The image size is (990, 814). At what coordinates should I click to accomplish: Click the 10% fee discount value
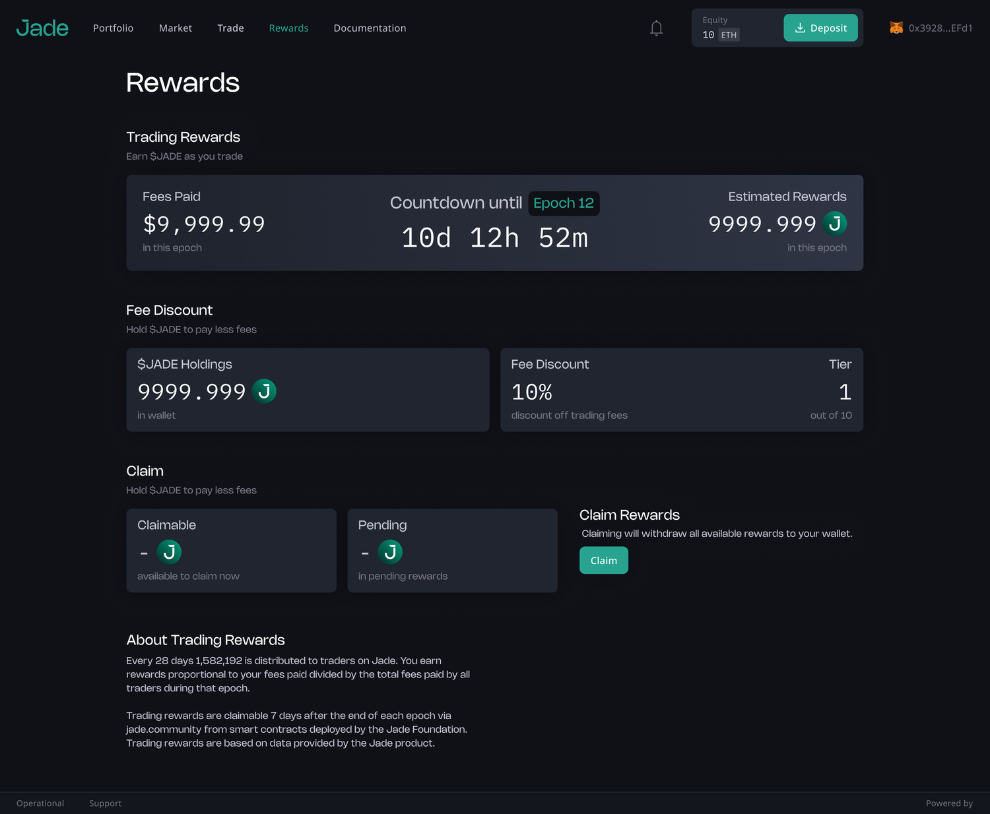point(531,392)
